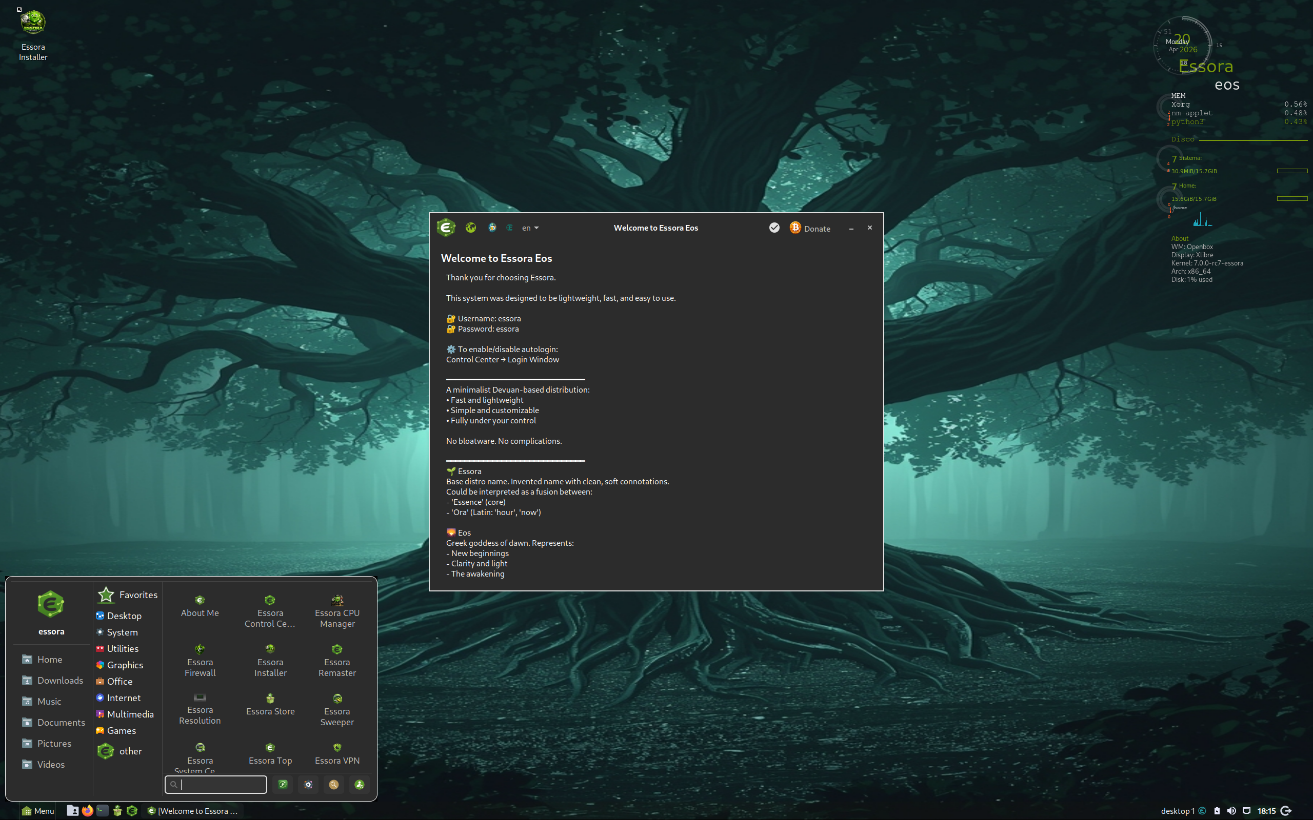Open the terminal from the taskbar
The width and height of the screenshot is (1313, 820).
[x=102, y=811]
